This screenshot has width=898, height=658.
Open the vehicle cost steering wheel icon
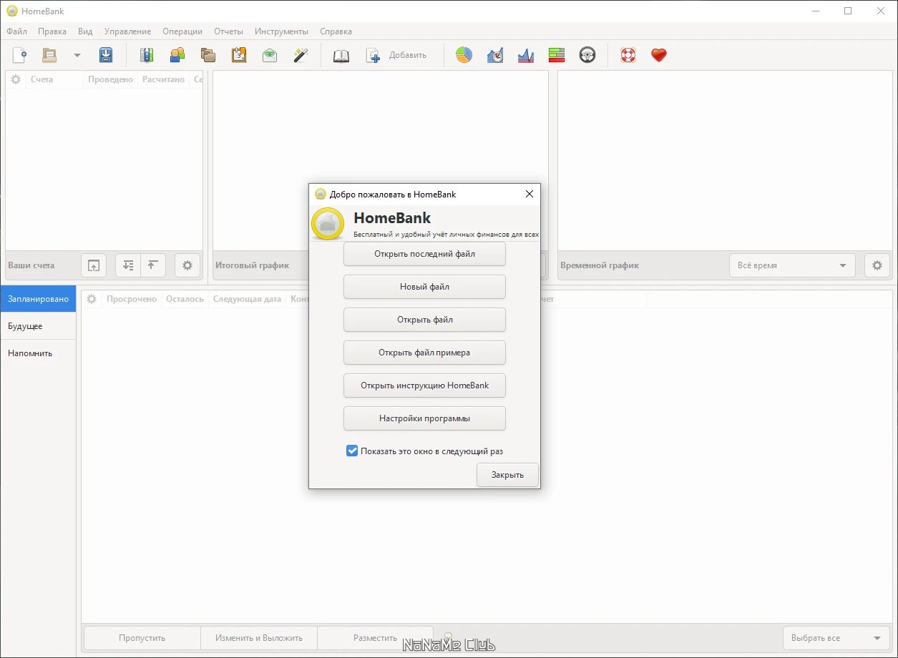pyautogui.click(x=587, y=55)
